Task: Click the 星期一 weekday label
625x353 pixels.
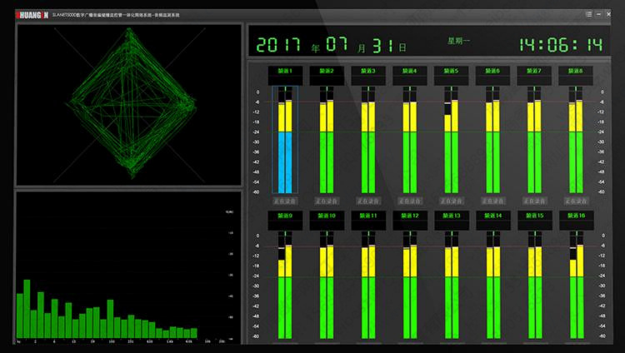Action: tap(459, 39)
